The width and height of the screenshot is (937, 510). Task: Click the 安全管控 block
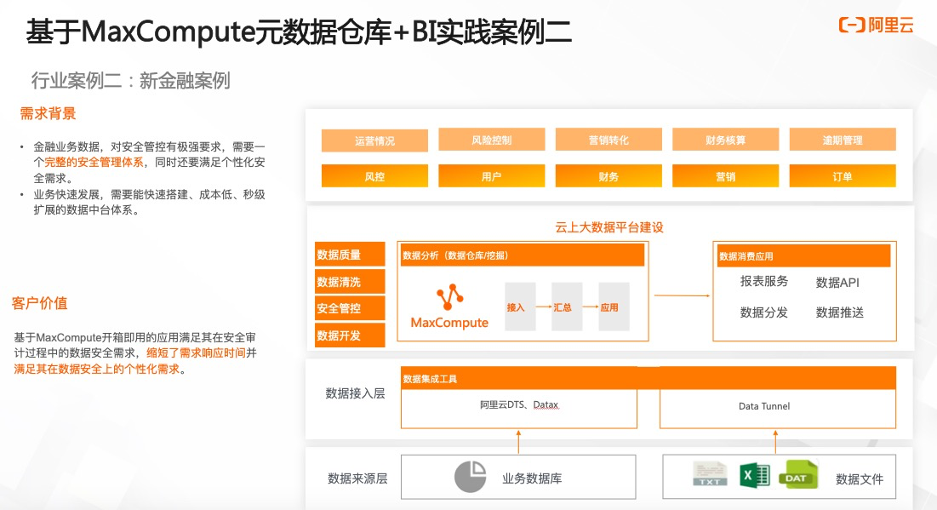tap(350, 308)
